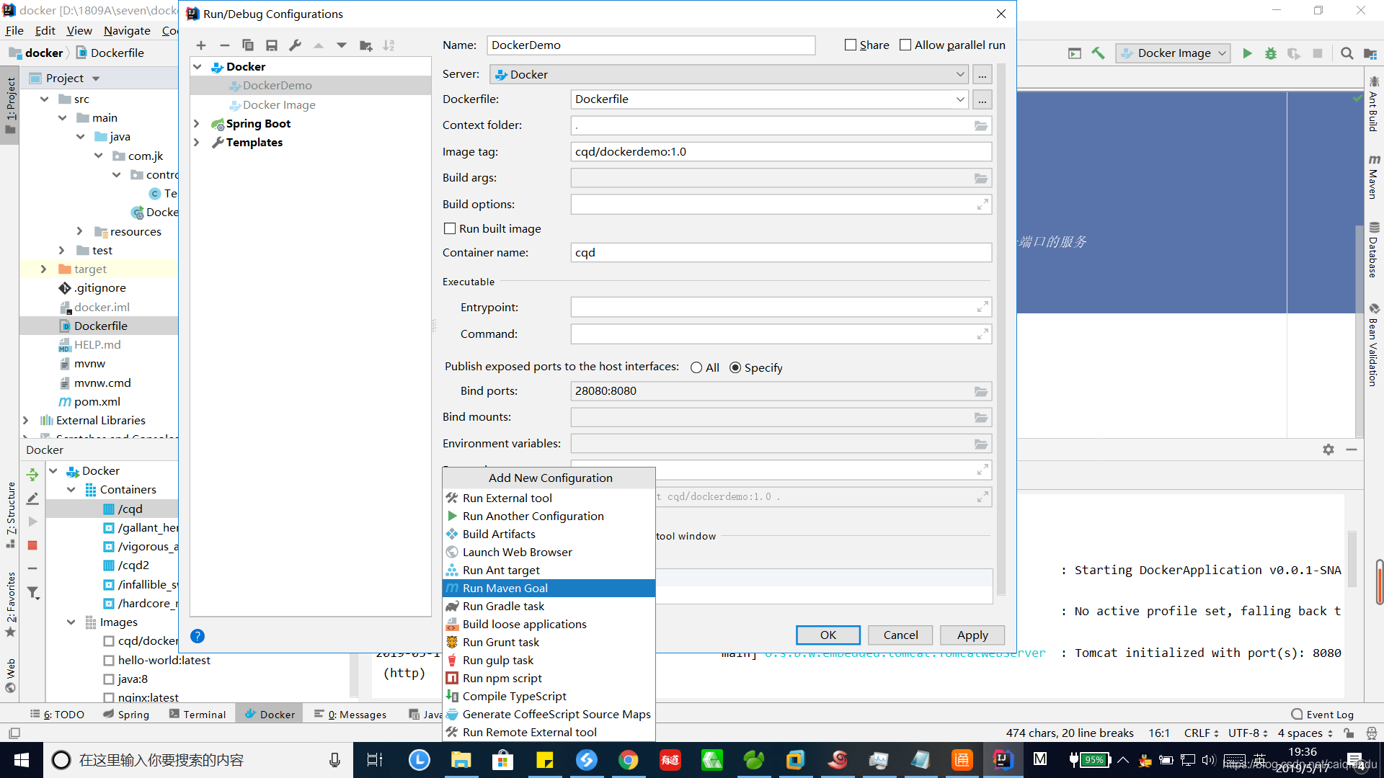Click the save configuration disk icon
Image resolution: width=1384 pixels, height=778 pixels.
coord(272,45)
